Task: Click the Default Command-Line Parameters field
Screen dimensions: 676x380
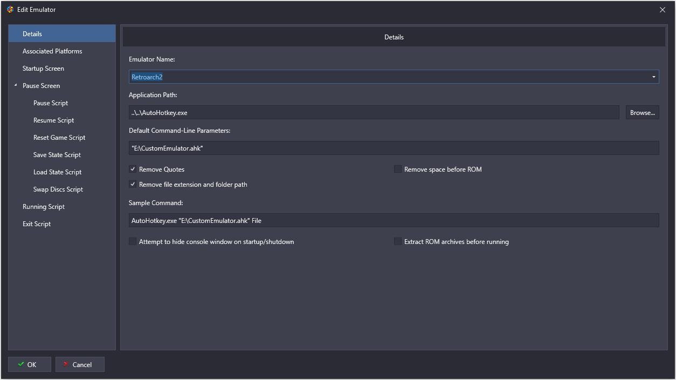Action: click(394, 148)
